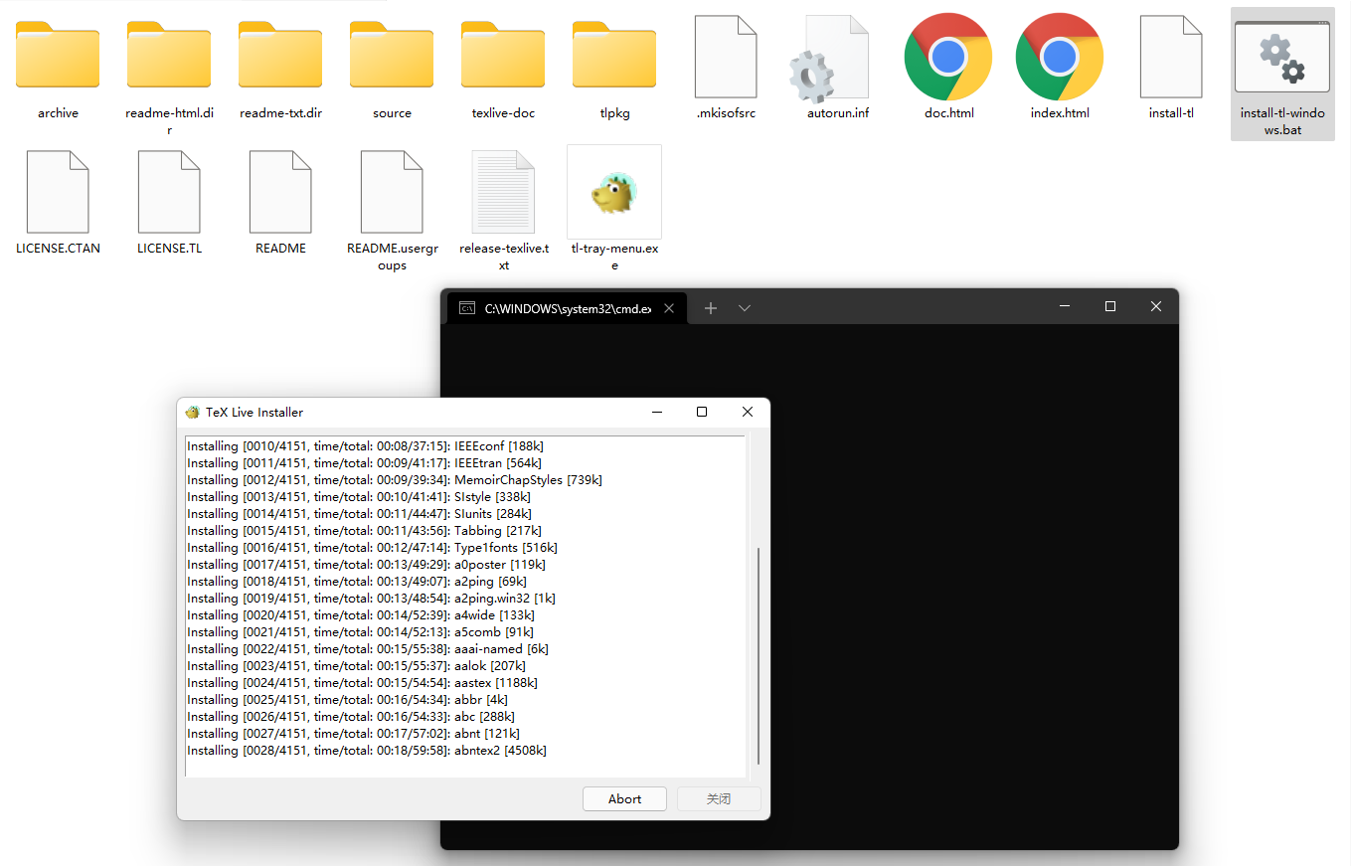Image resolution: width=1353 pixels, height=866 pixels.
Task: Select the .mkisofsrc file icon
Action: pyautogui.click(x=726, y=57)
